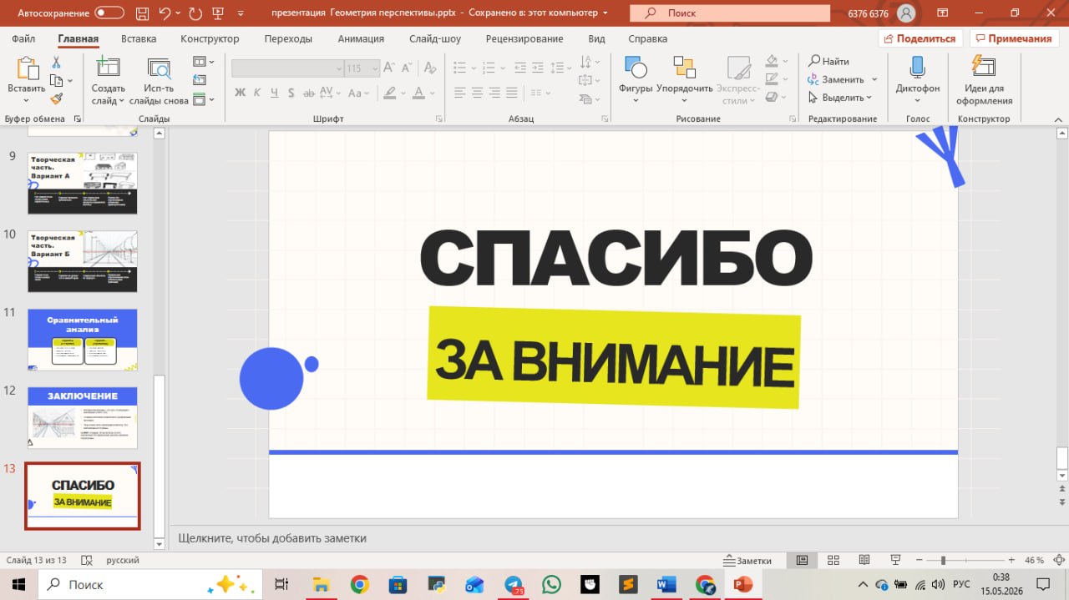The width and height of the screenshot is (1069, 600).
Task: Click the Format Painter brush icon
Action: [56, 99]
